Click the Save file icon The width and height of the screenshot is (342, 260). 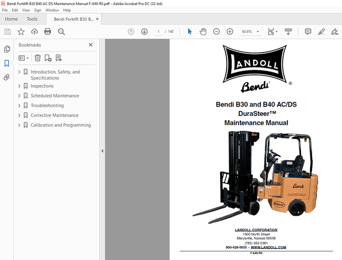pos(8,31)
